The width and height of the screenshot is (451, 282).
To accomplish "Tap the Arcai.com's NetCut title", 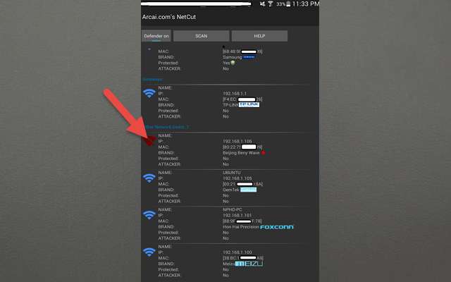I will (169, 17).
